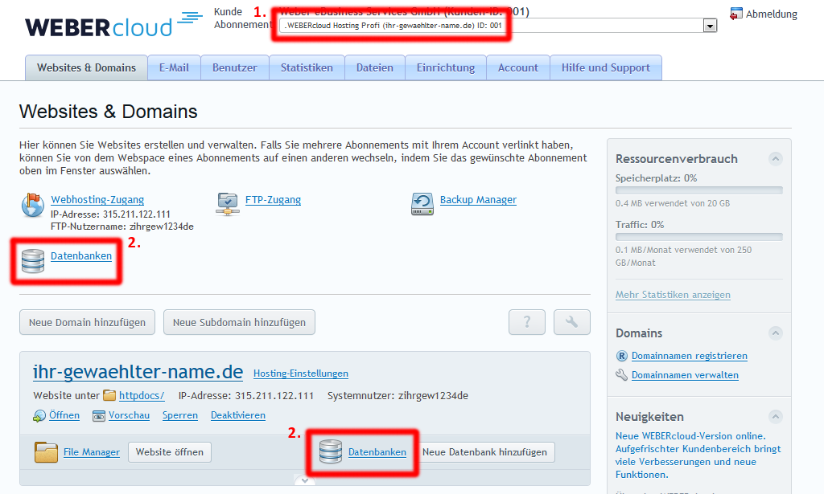
Task: Open Hosting-Einstellungen link
Action: [301, 374]
